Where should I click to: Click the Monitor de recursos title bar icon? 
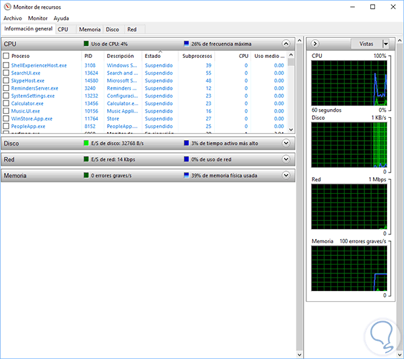[x=7, y=7]
